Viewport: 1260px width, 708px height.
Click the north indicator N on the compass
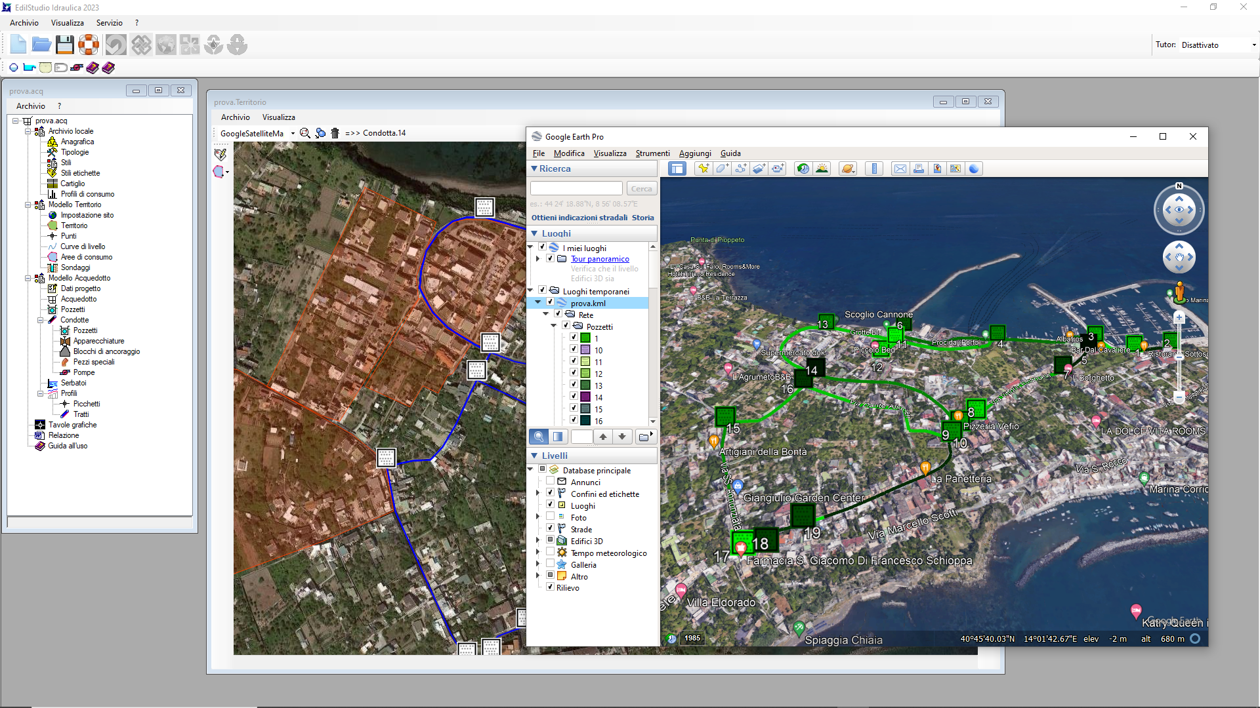(x=1179, y=186)
